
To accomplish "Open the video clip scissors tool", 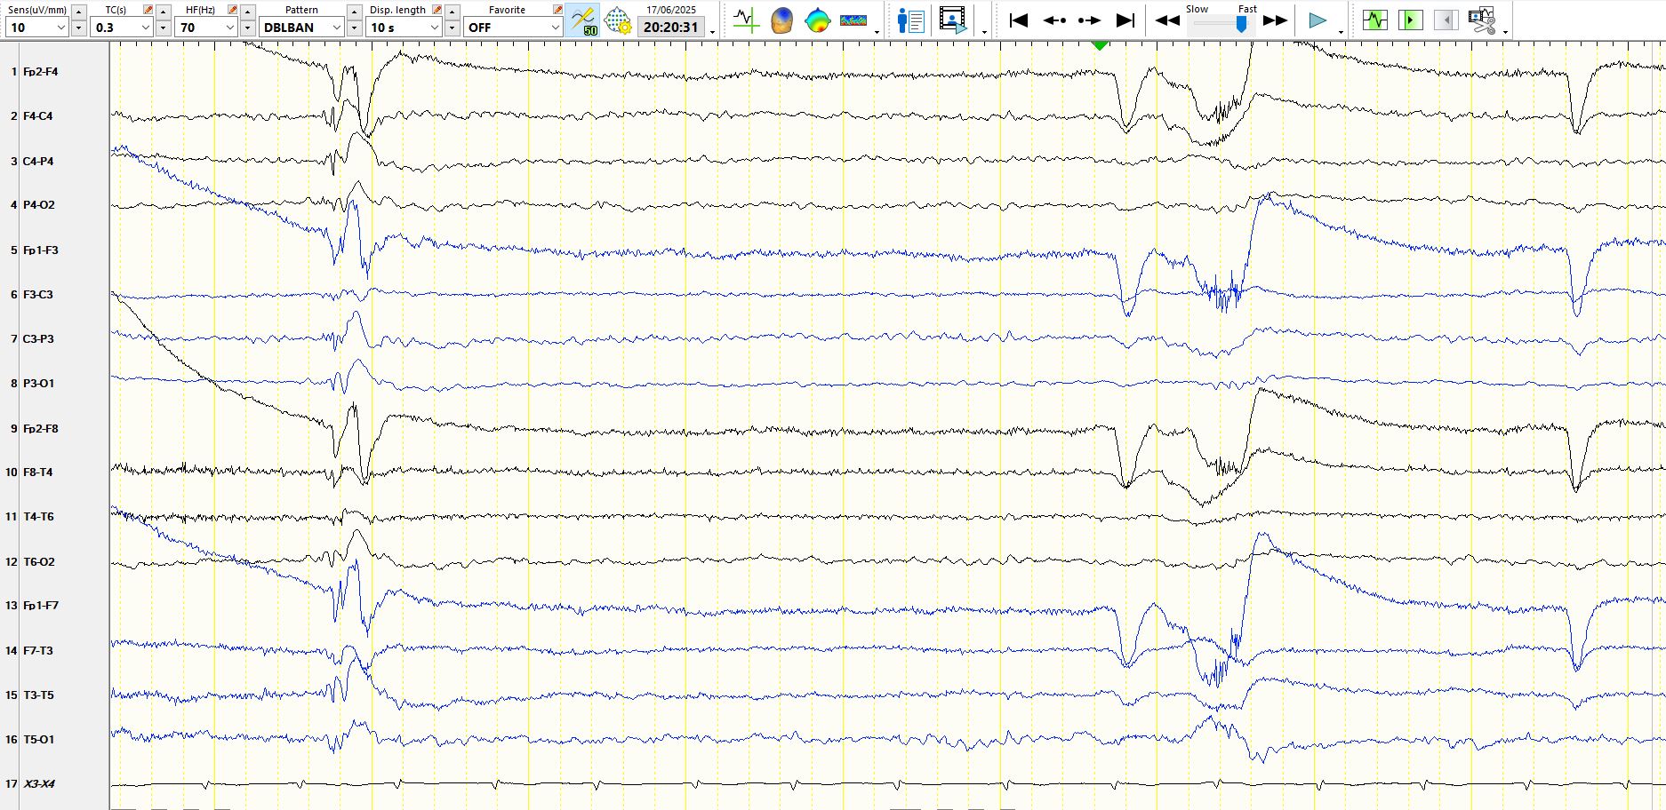I will [1482, 20].
